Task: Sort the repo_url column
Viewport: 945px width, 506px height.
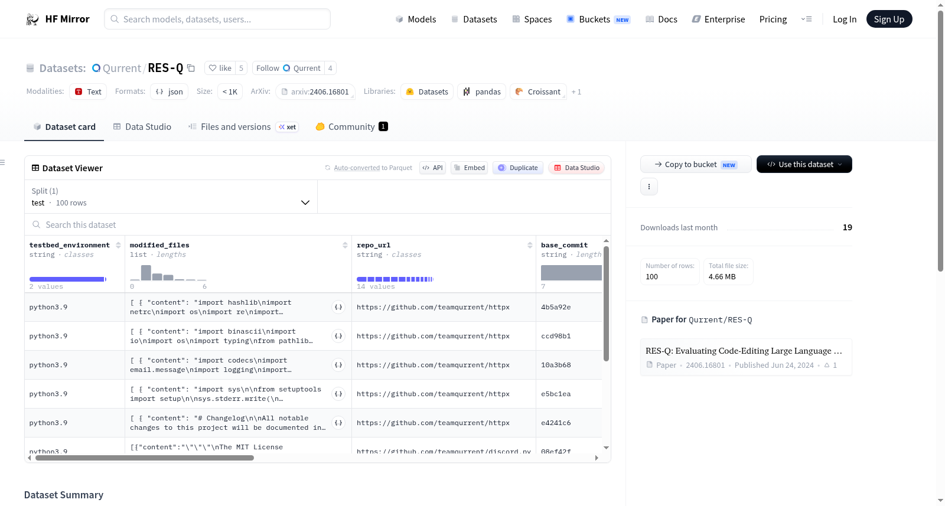Action: (530, 245)
